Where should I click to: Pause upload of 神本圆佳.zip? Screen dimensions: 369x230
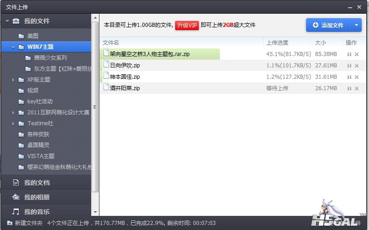tap(349, 77)
